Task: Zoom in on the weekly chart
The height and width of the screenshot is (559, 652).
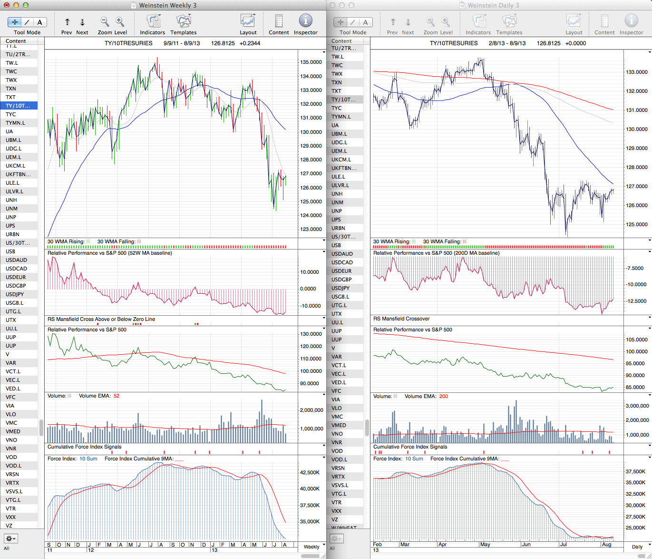Action: (120, 22)
